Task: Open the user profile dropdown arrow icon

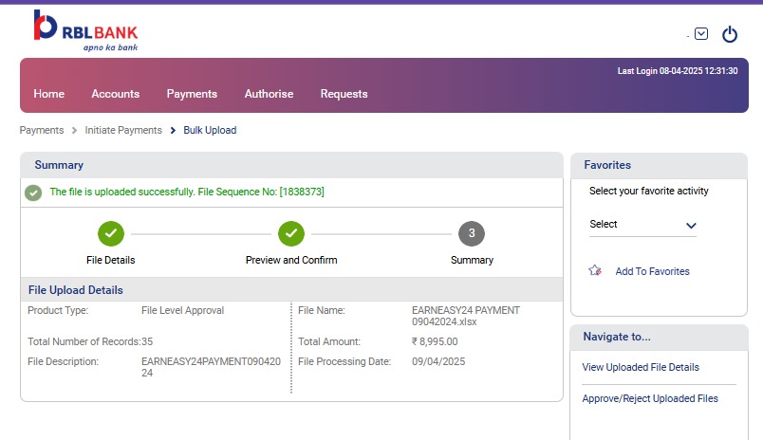Action: point(701,33)
